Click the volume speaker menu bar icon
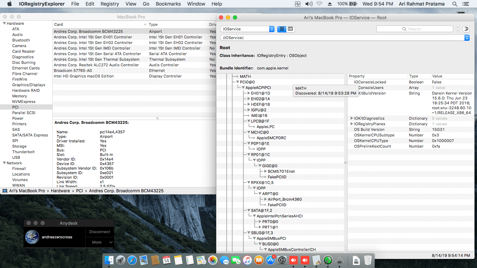 click(x=309, y=4)
